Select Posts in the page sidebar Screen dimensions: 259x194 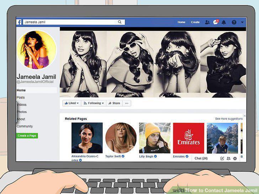click(x=21, y=97)
